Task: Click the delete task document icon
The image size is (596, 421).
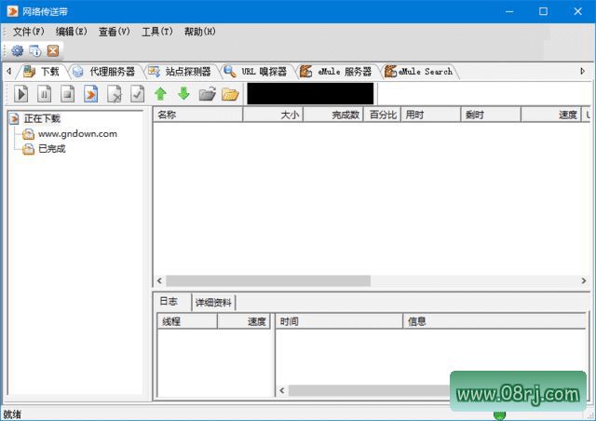Action: click(114, 94)
